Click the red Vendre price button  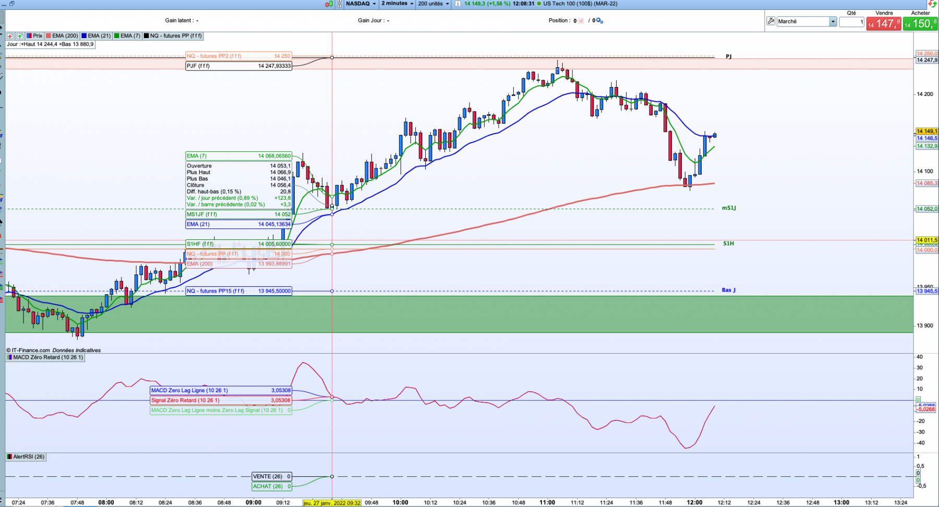tap(884, 23)
